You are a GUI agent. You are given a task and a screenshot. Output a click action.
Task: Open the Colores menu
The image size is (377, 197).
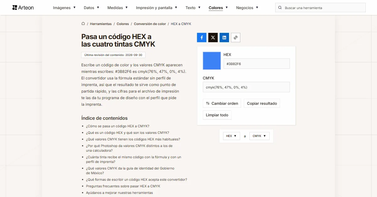(218, 8)
